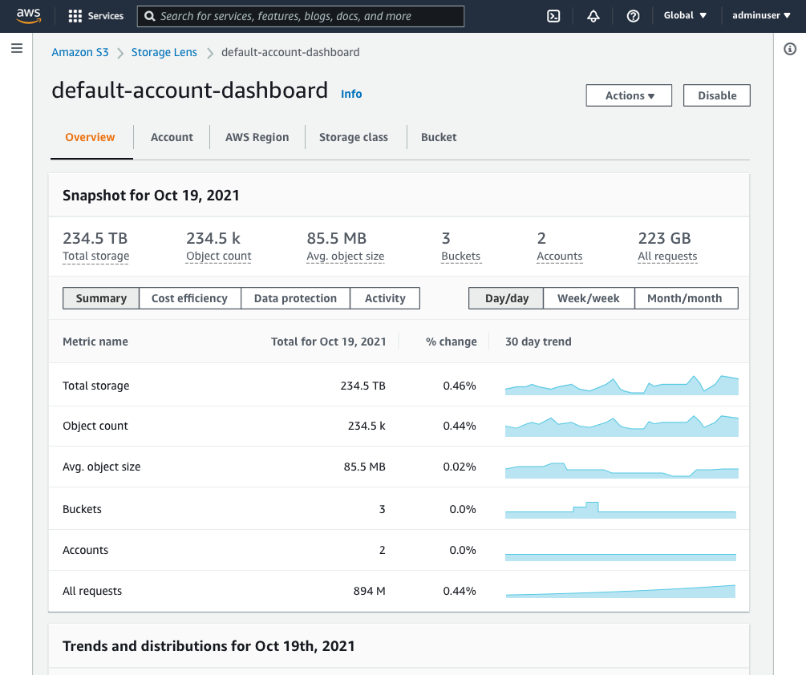This screenshot has height=675, width=806.
Task: Click the AWS logo home icon
Action: click(x=28, y=16)
